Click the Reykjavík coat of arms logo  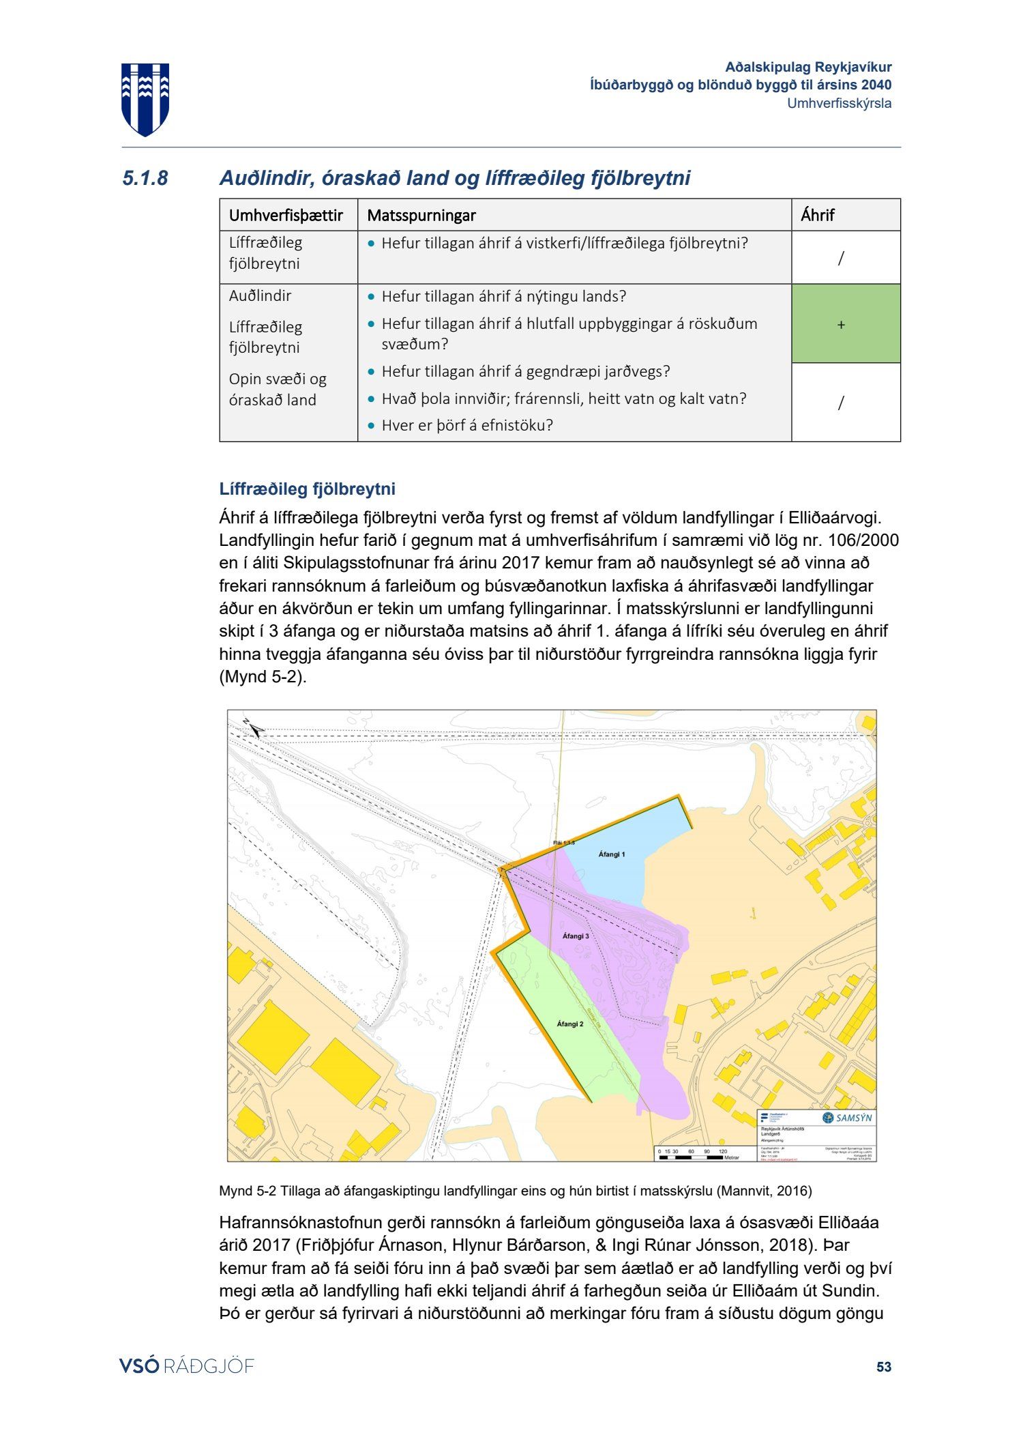(145, 99)
